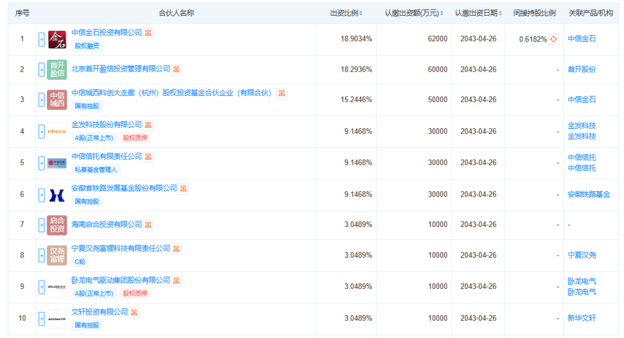The image size is (624, 338).
Task: Click the 启合投资 logo tile
Action: click(x=57, y=225)
